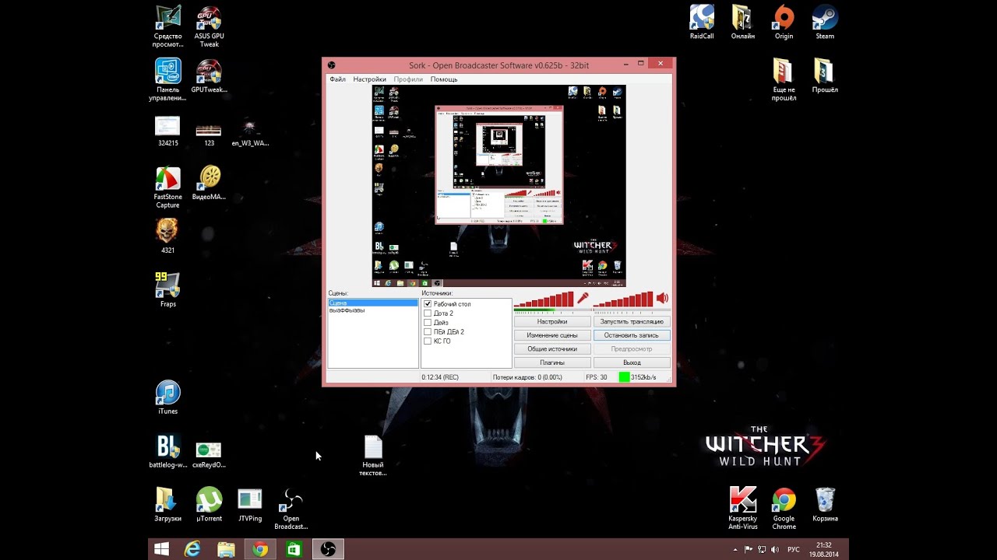Launch FastStone Capture shortcut
This screenshot has height=560, width=997.
(167, 187)
